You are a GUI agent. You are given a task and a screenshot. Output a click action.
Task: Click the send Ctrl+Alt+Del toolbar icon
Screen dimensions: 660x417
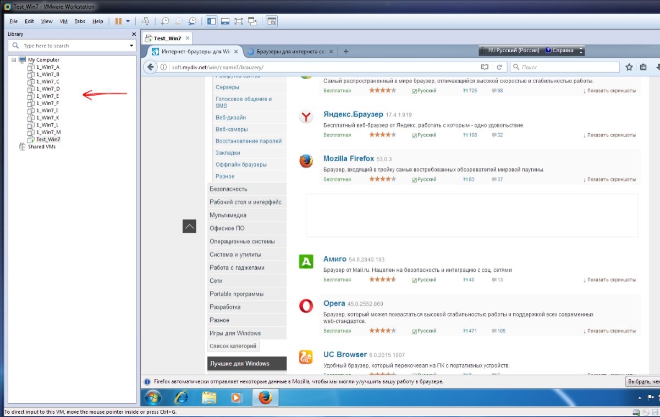click(146, 21)
